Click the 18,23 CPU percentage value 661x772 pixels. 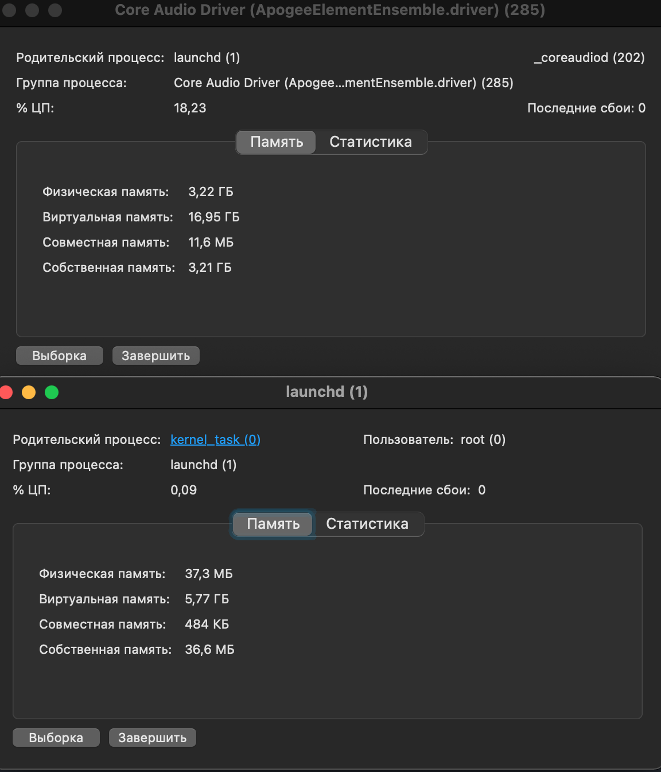pyautogui.click(x=190, y=108)
